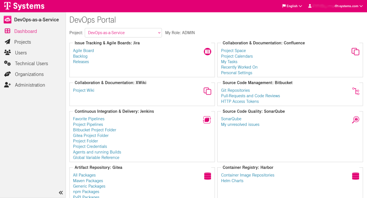Click the SonarQube bug magnifier icon
The width and height of the screenshot is (367, 198).
click(x=356, y=119)
